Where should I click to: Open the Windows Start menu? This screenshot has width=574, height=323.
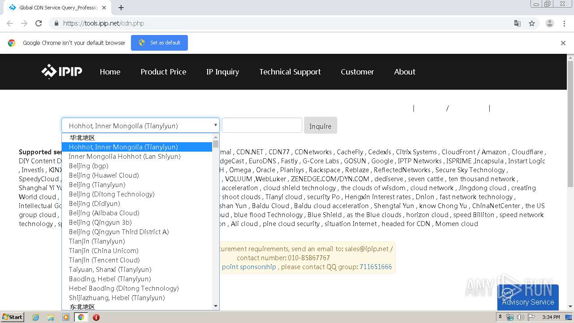click(13, 317)
